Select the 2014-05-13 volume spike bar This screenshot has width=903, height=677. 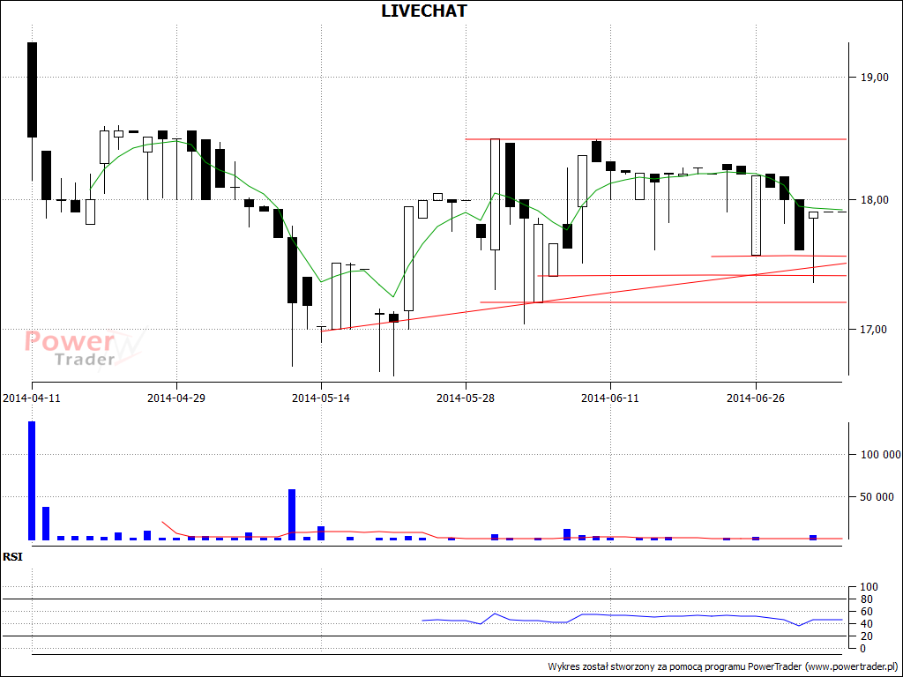click(x=292, y=515)
